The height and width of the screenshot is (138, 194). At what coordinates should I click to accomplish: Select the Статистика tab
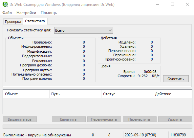pos(35,21)
